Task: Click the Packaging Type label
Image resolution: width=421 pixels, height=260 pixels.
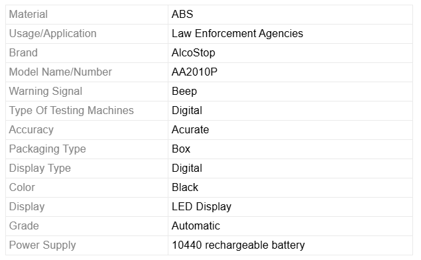Action: 48,149
